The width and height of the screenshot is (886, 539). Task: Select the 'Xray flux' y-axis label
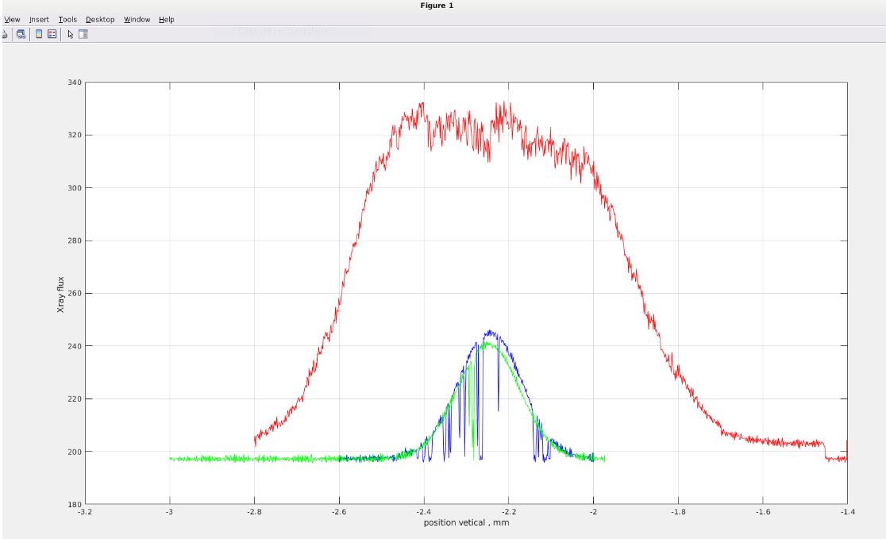coord(61,293)
